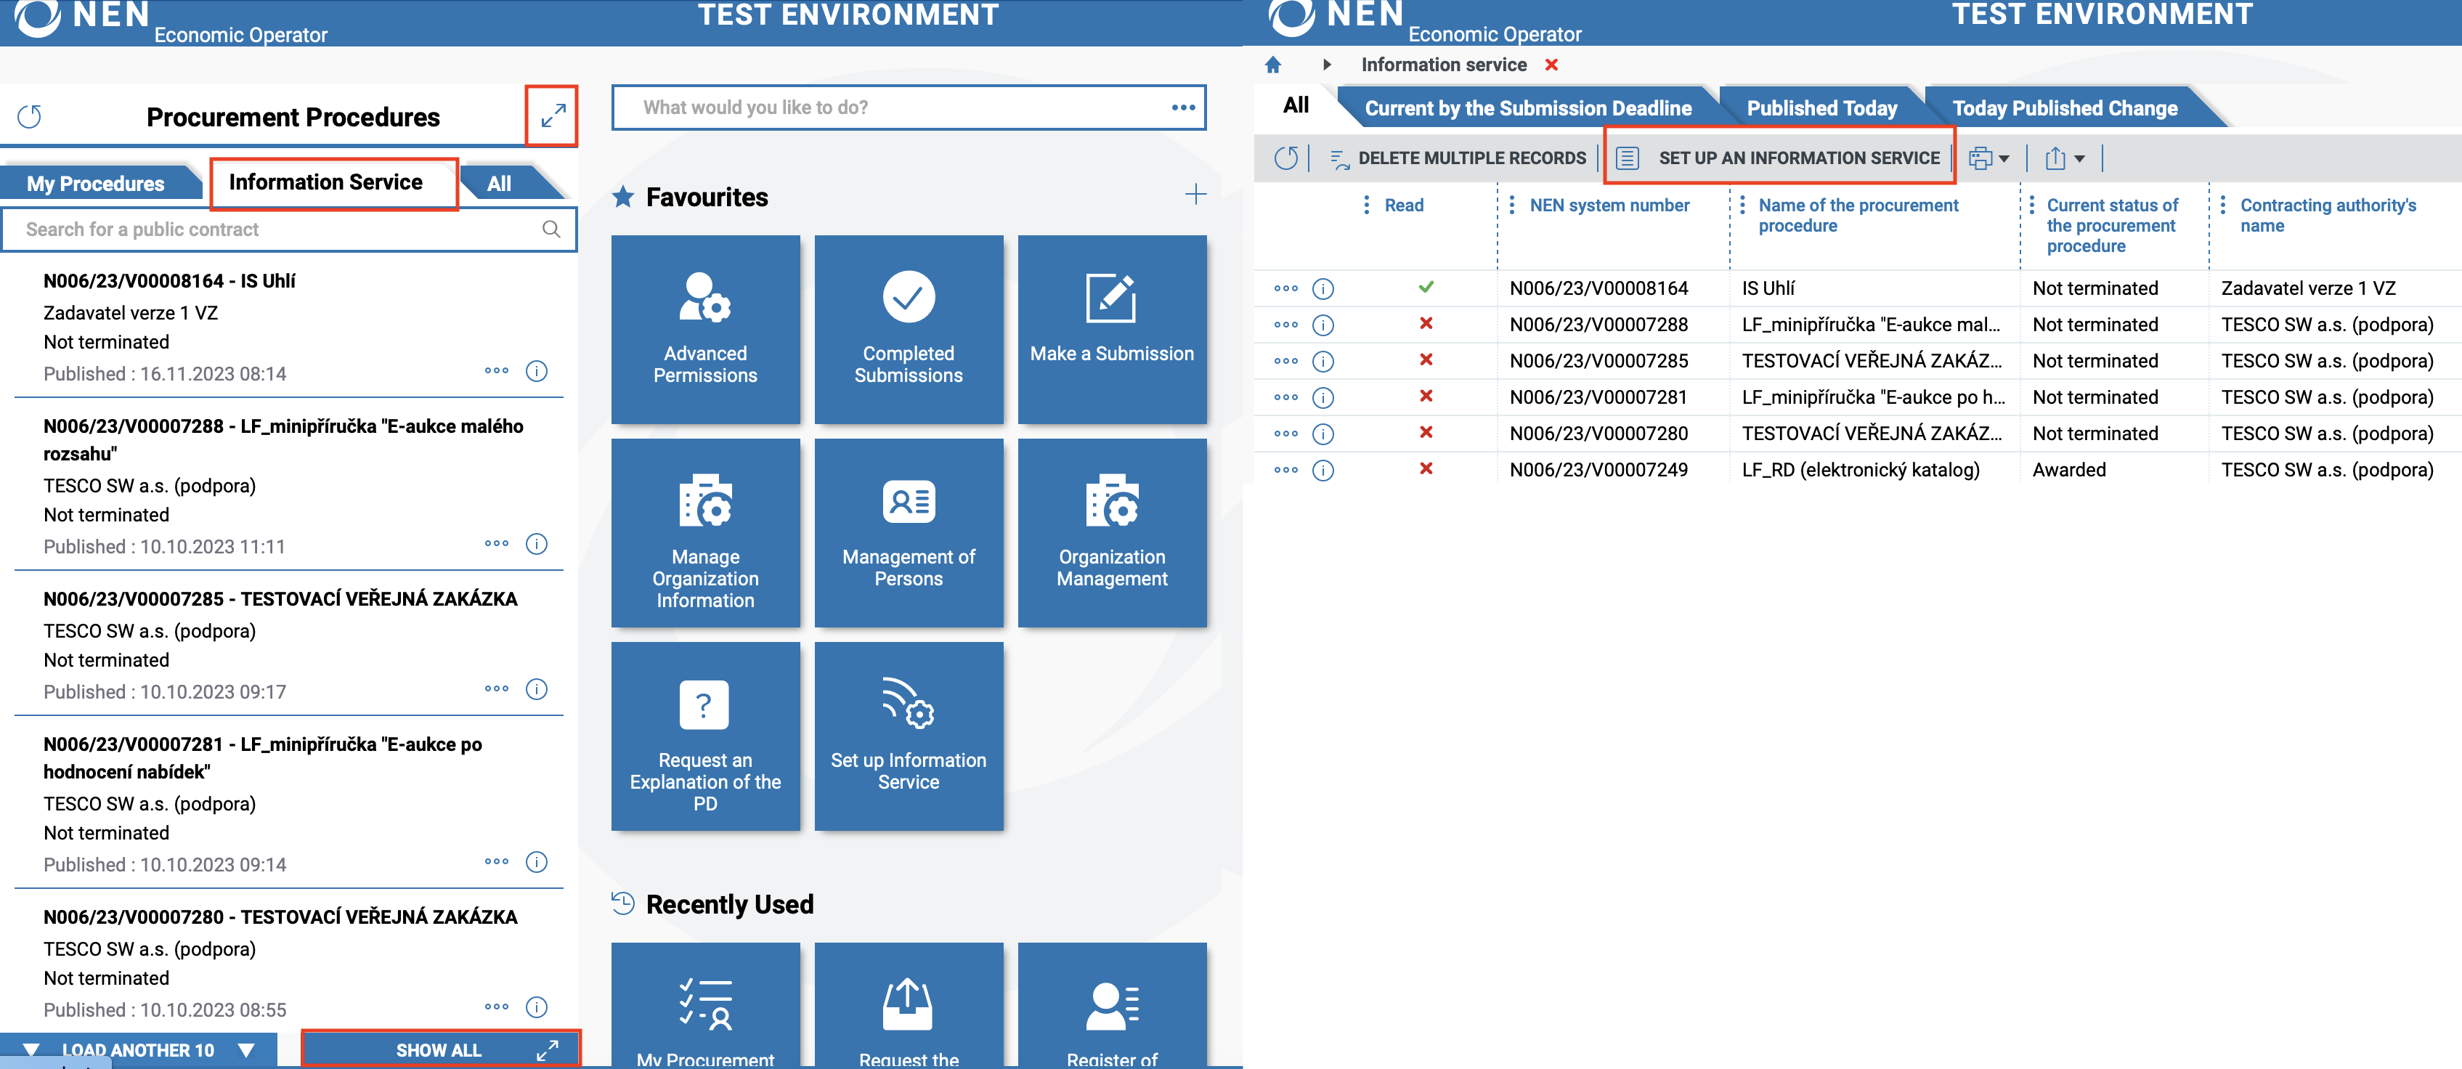Viewport: 2462px width, 1069px height.
Task: Open the print dropdown arrow in the toolbar
Action: pyautogui.click(x=2004, y=158)
